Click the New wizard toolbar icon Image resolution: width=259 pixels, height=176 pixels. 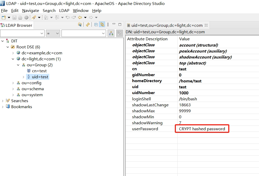coord(3,17)
